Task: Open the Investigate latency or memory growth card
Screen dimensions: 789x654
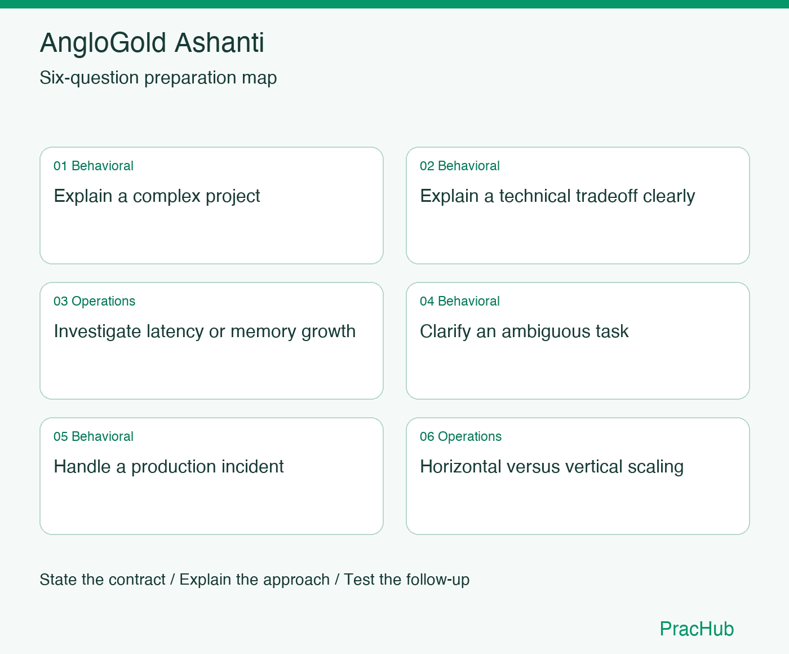Action: click(x=211, y=341)
